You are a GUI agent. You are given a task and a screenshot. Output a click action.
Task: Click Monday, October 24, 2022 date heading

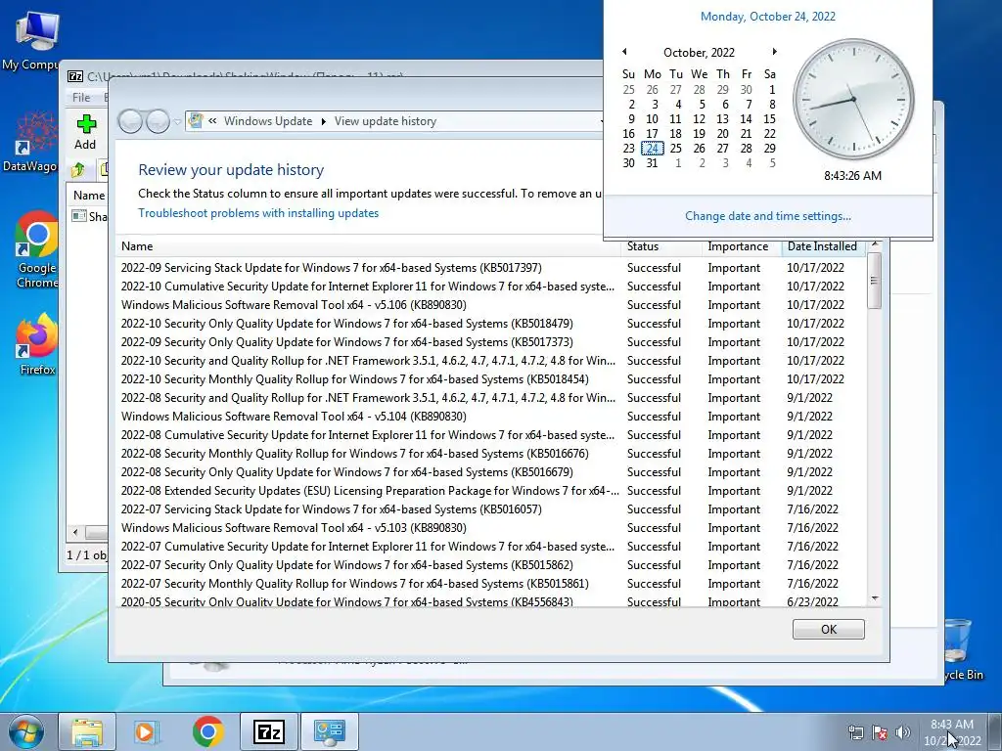767,17
